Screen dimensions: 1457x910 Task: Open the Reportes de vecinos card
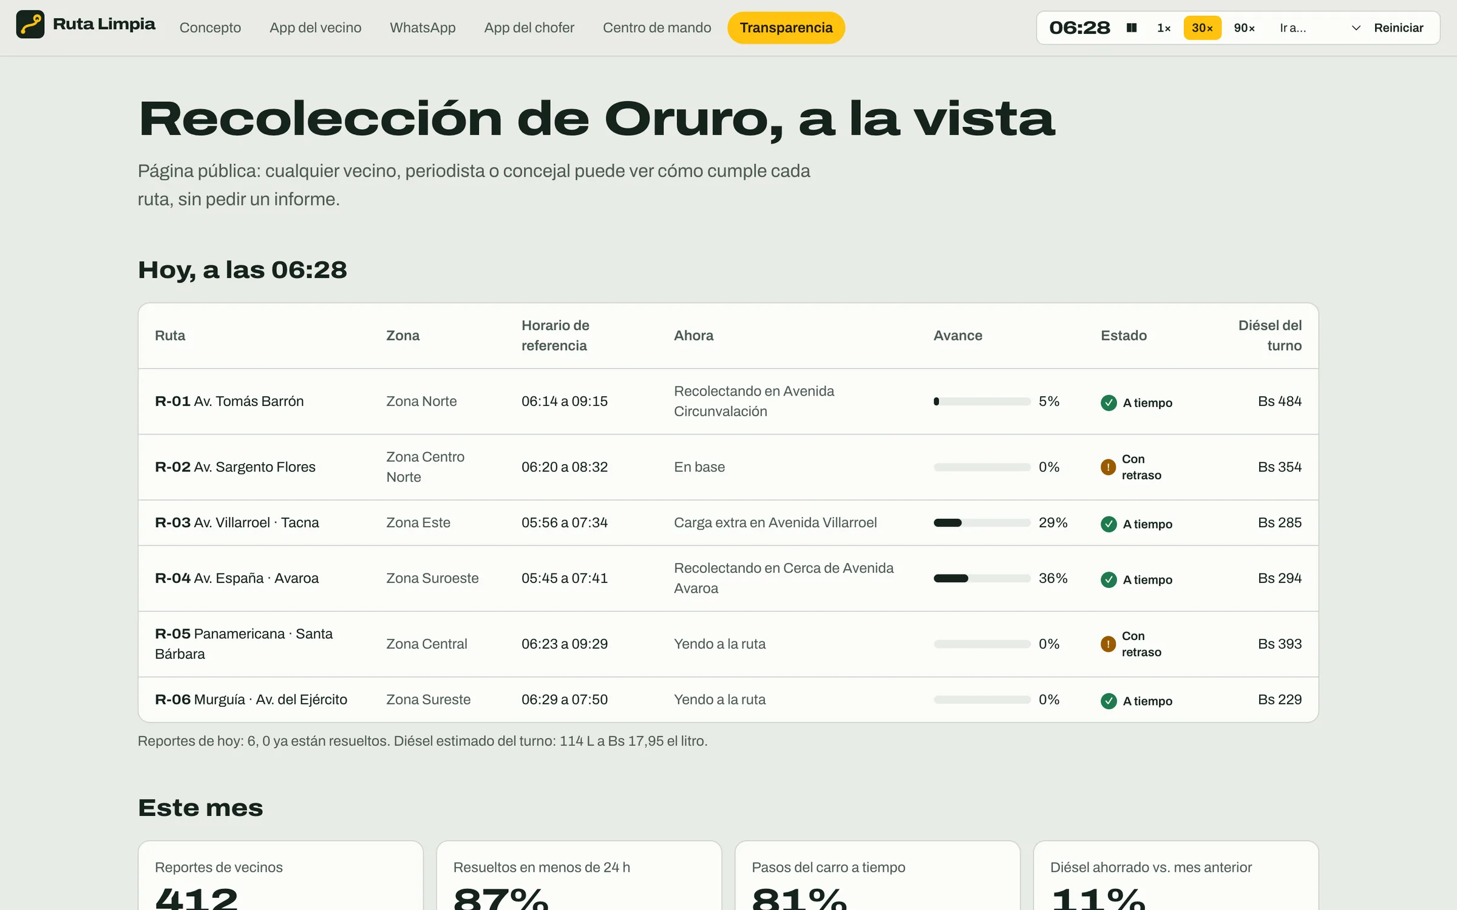pyautogui.click(x=280, y=875)
